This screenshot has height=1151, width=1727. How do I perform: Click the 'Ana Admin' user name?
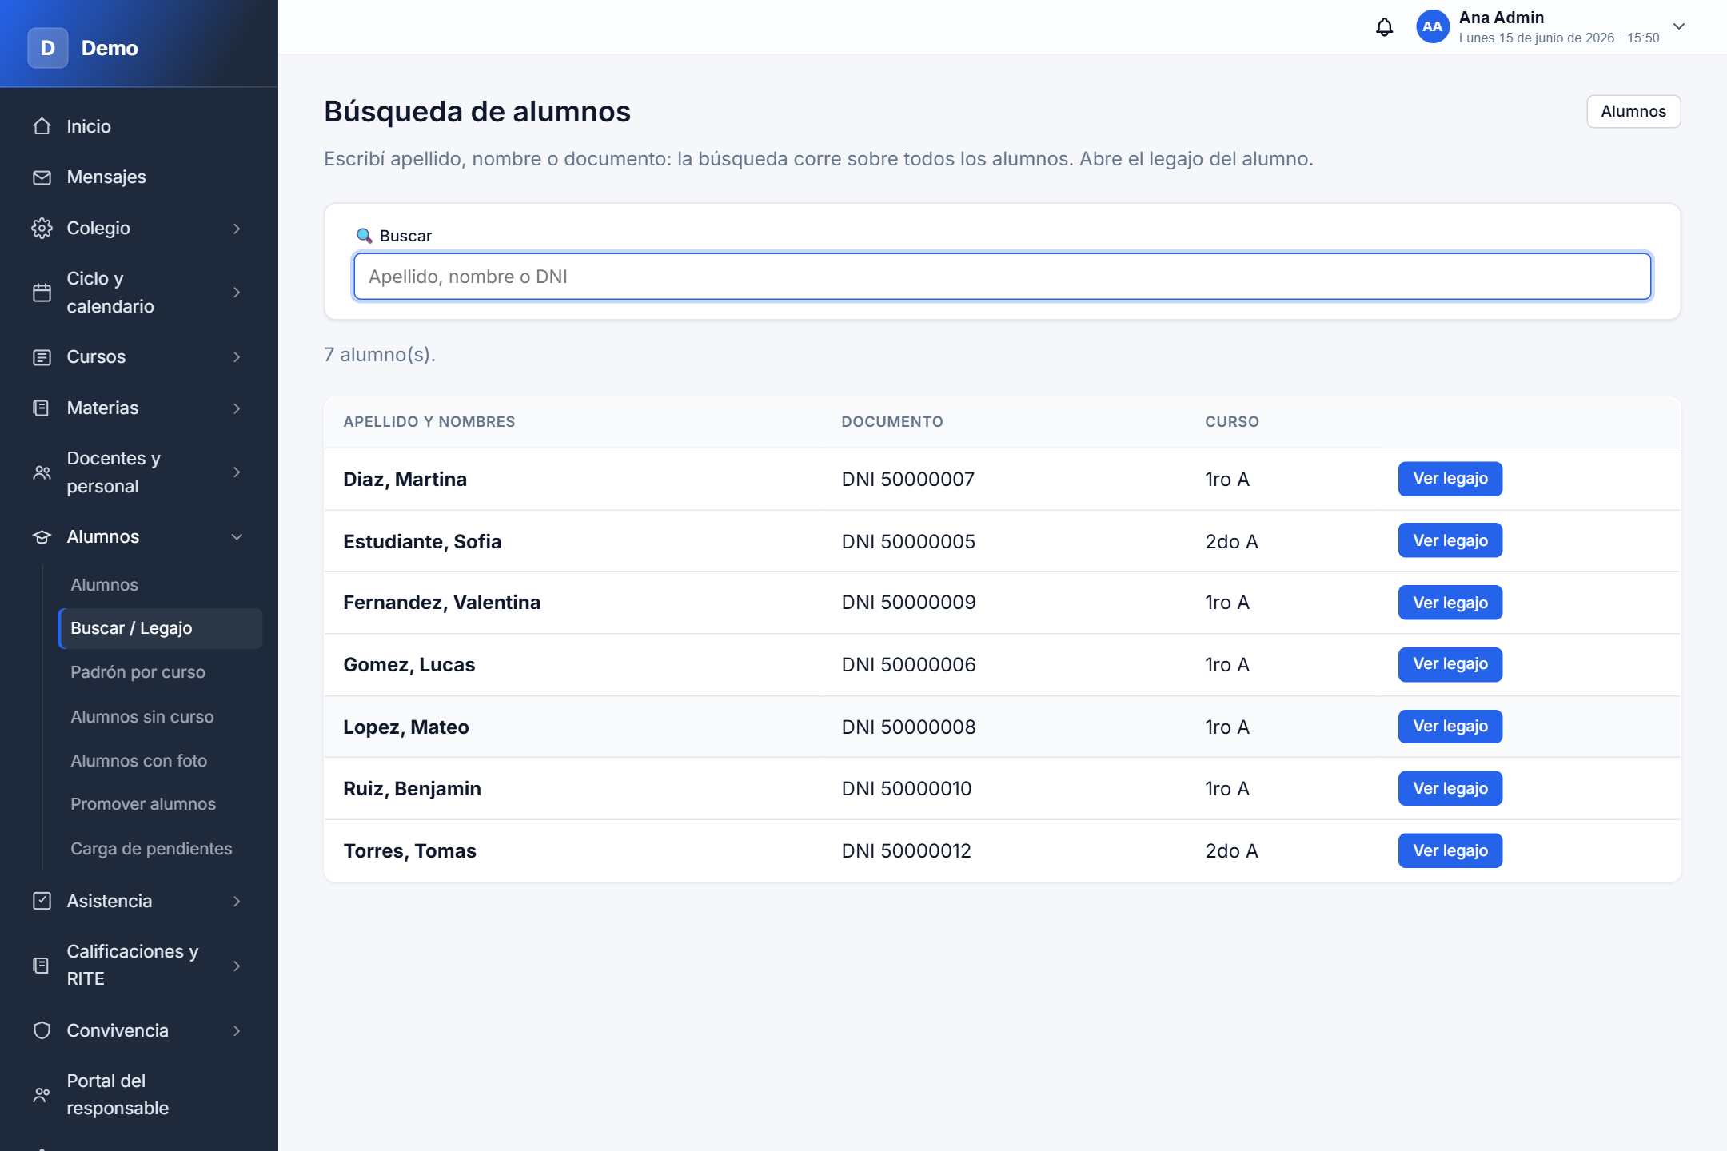pos(1501,18)
